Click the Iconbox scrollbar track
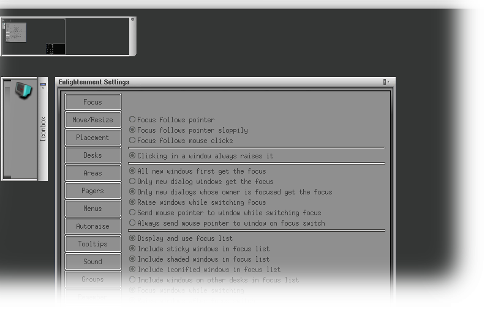Screen dimensions: 490x321 point(7,129)
